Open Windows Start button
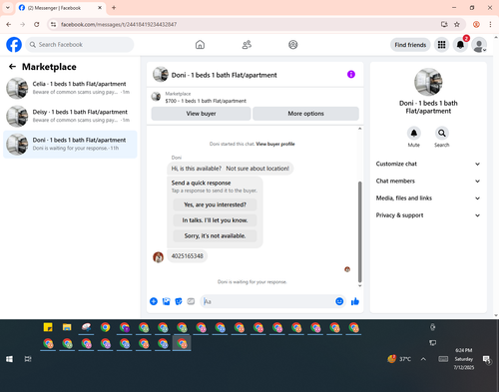499x392 pixels. [x=9, y=359]
